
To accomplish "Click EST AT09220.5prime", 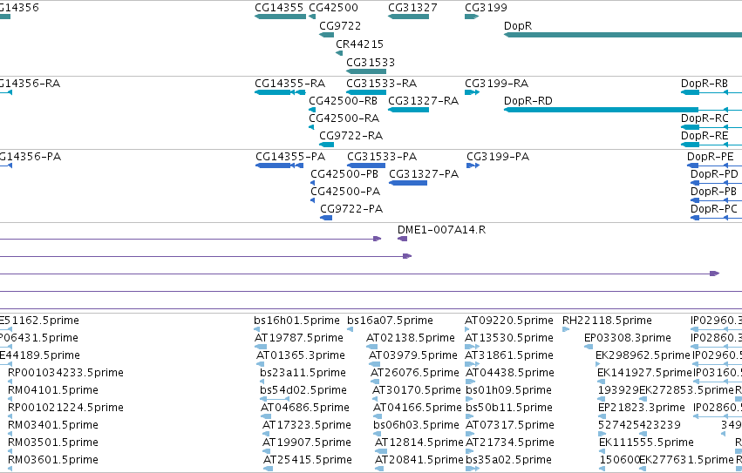I will [x=467, y=329].
